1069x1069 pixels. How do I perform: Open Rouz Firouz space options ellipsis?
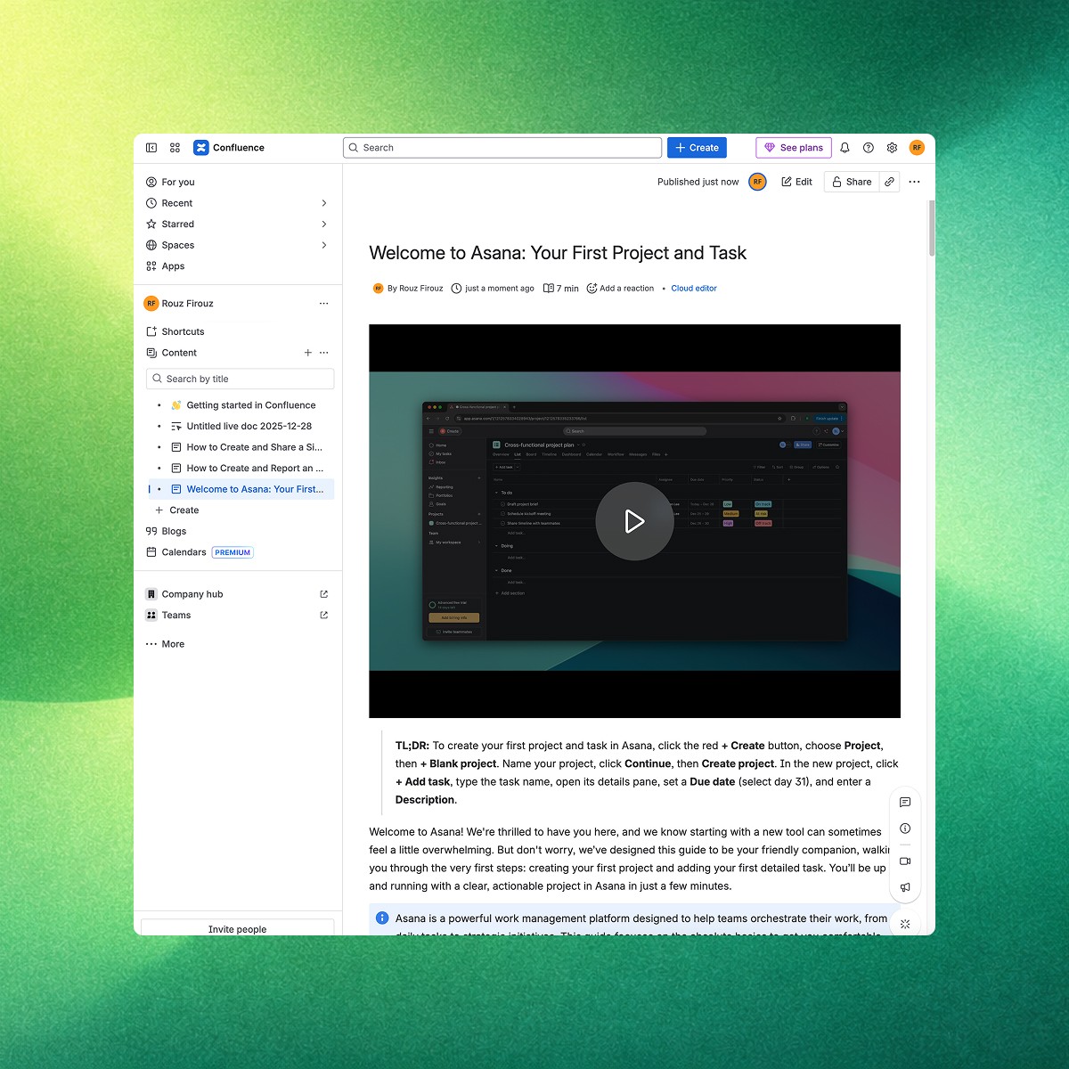(323, 304)
